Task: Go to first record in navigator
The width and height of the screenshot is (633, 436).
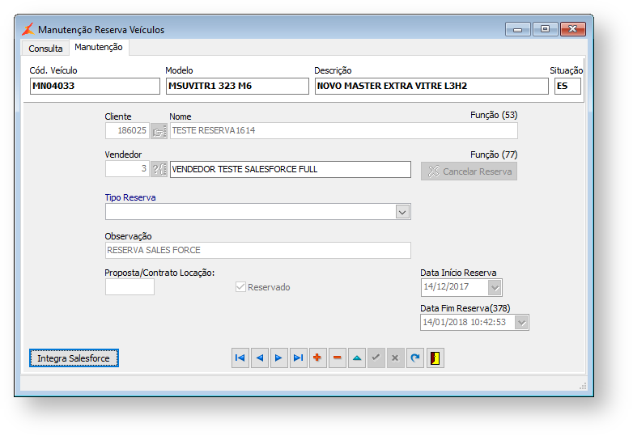Action: (x=240, y=358)
